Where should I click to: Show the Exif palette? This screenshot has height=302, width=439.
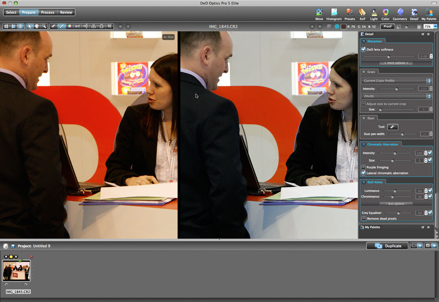[362, 14]
